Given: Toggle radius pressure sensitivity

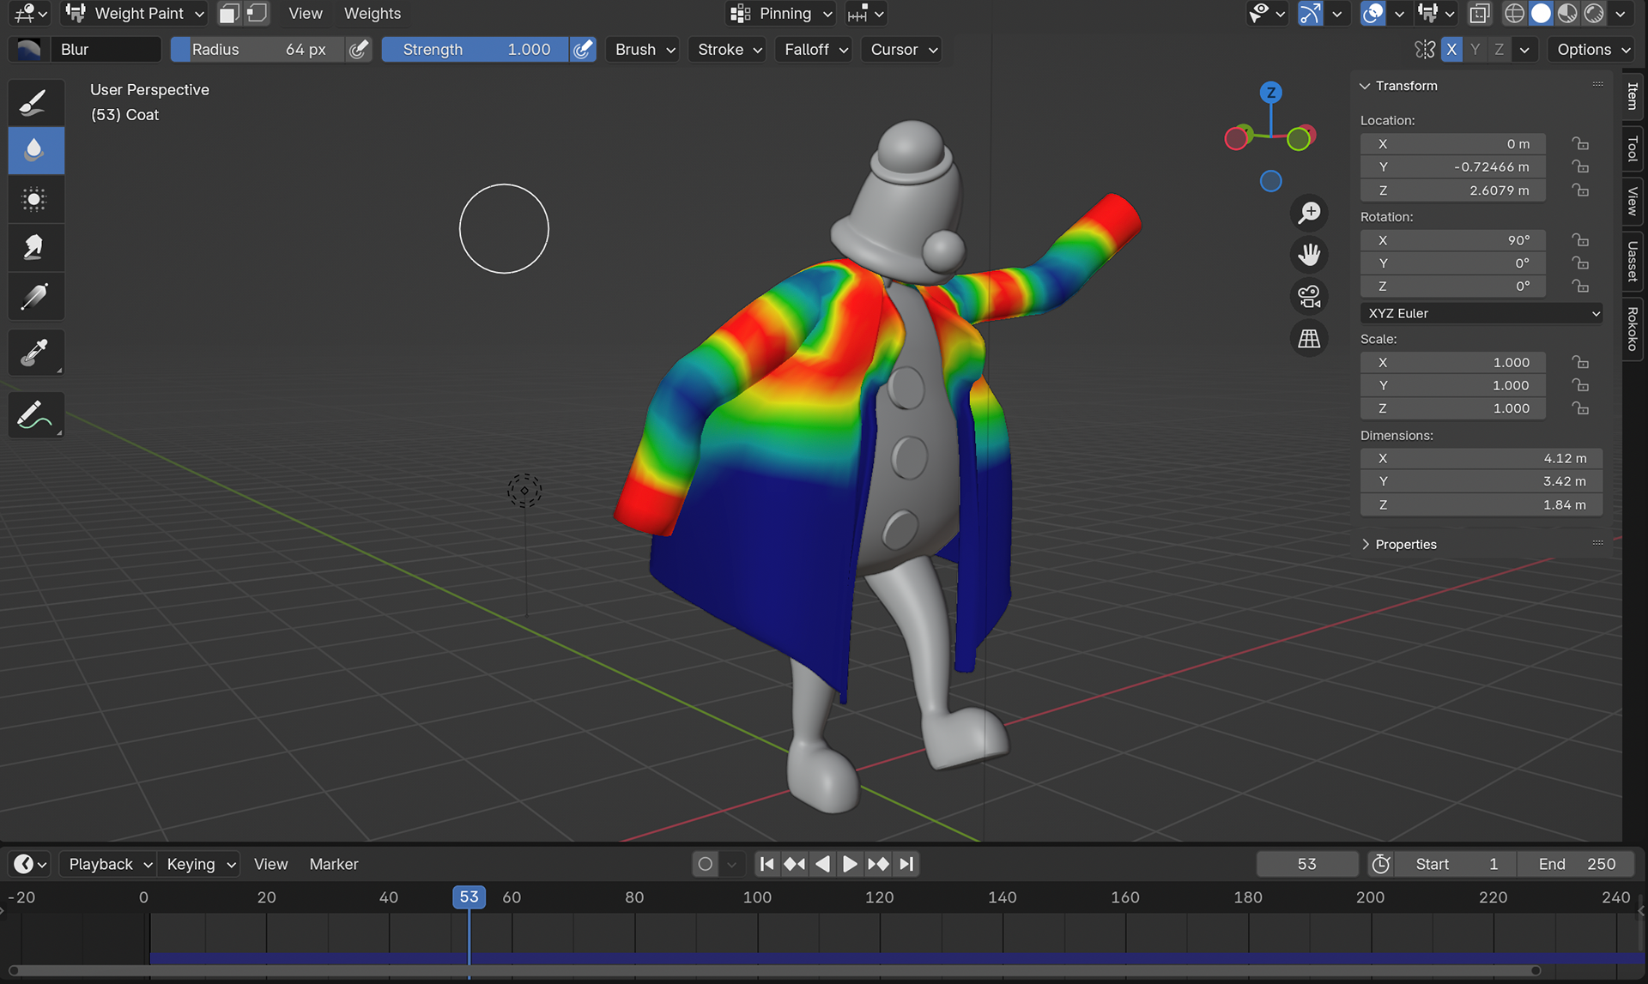Looking at the screenshot, I should 359,50.
